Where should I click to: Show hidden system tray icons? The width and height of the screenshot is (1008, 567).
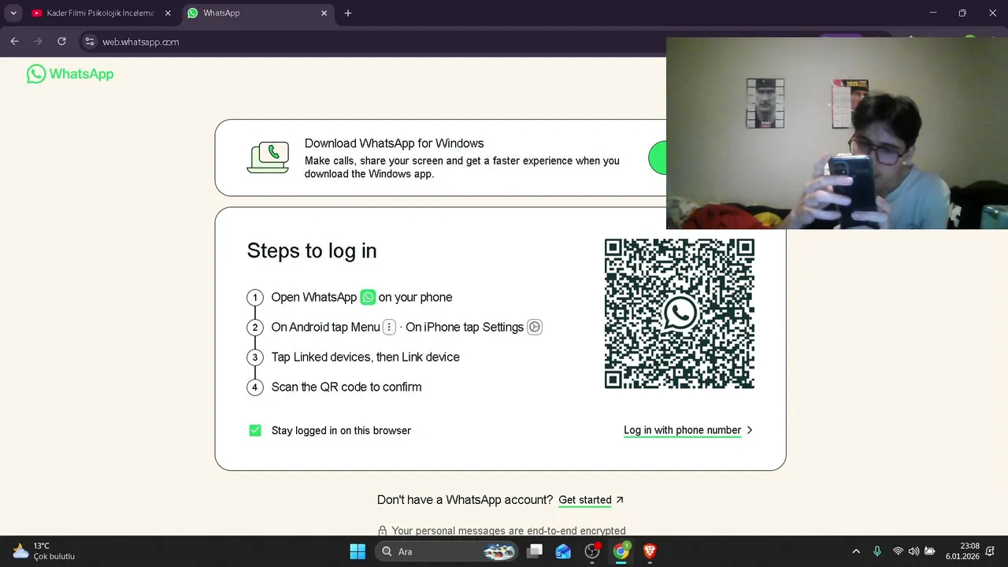pos(856,551)
